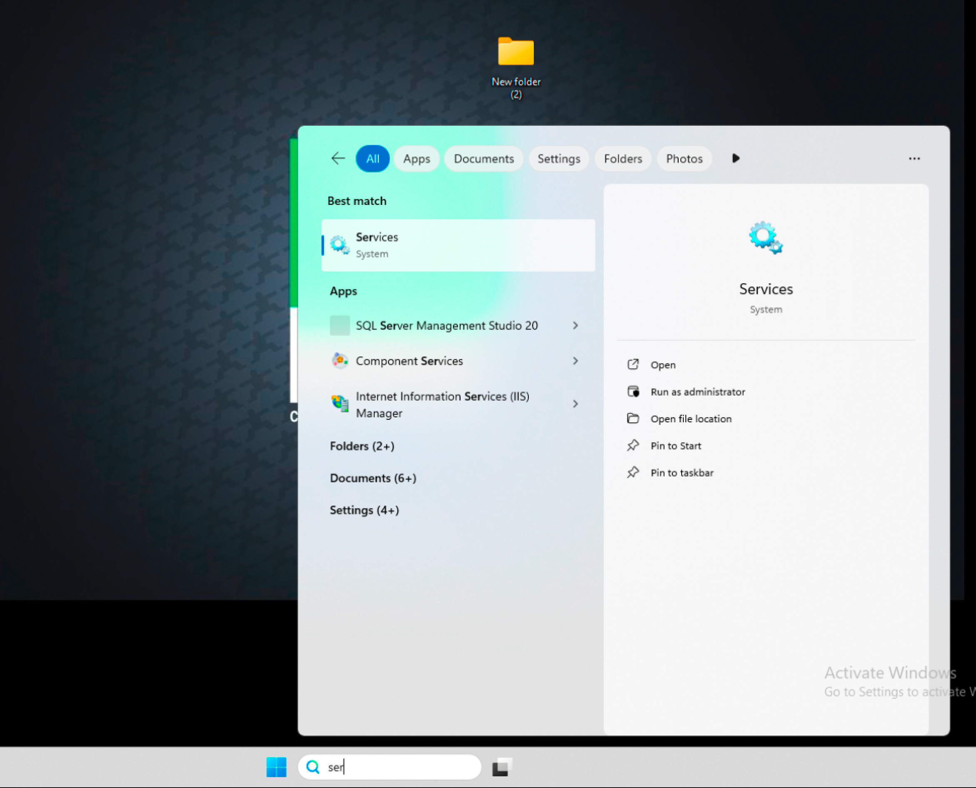Image resolution: width=976 pixels, height=788 pixels.
Task: Expand SQL Server Management Studio 20 chevron
Action: coord(575,325)
